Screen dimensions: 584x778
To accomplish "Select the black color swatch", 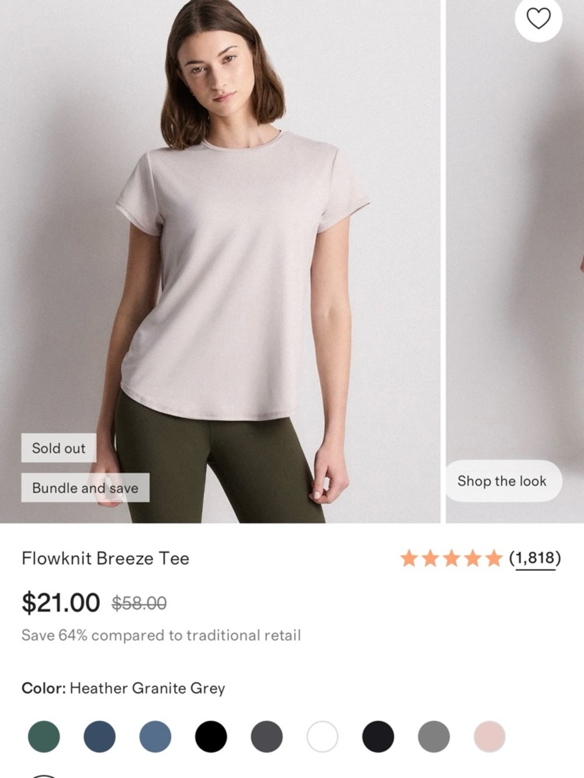I will coord(210,735).
